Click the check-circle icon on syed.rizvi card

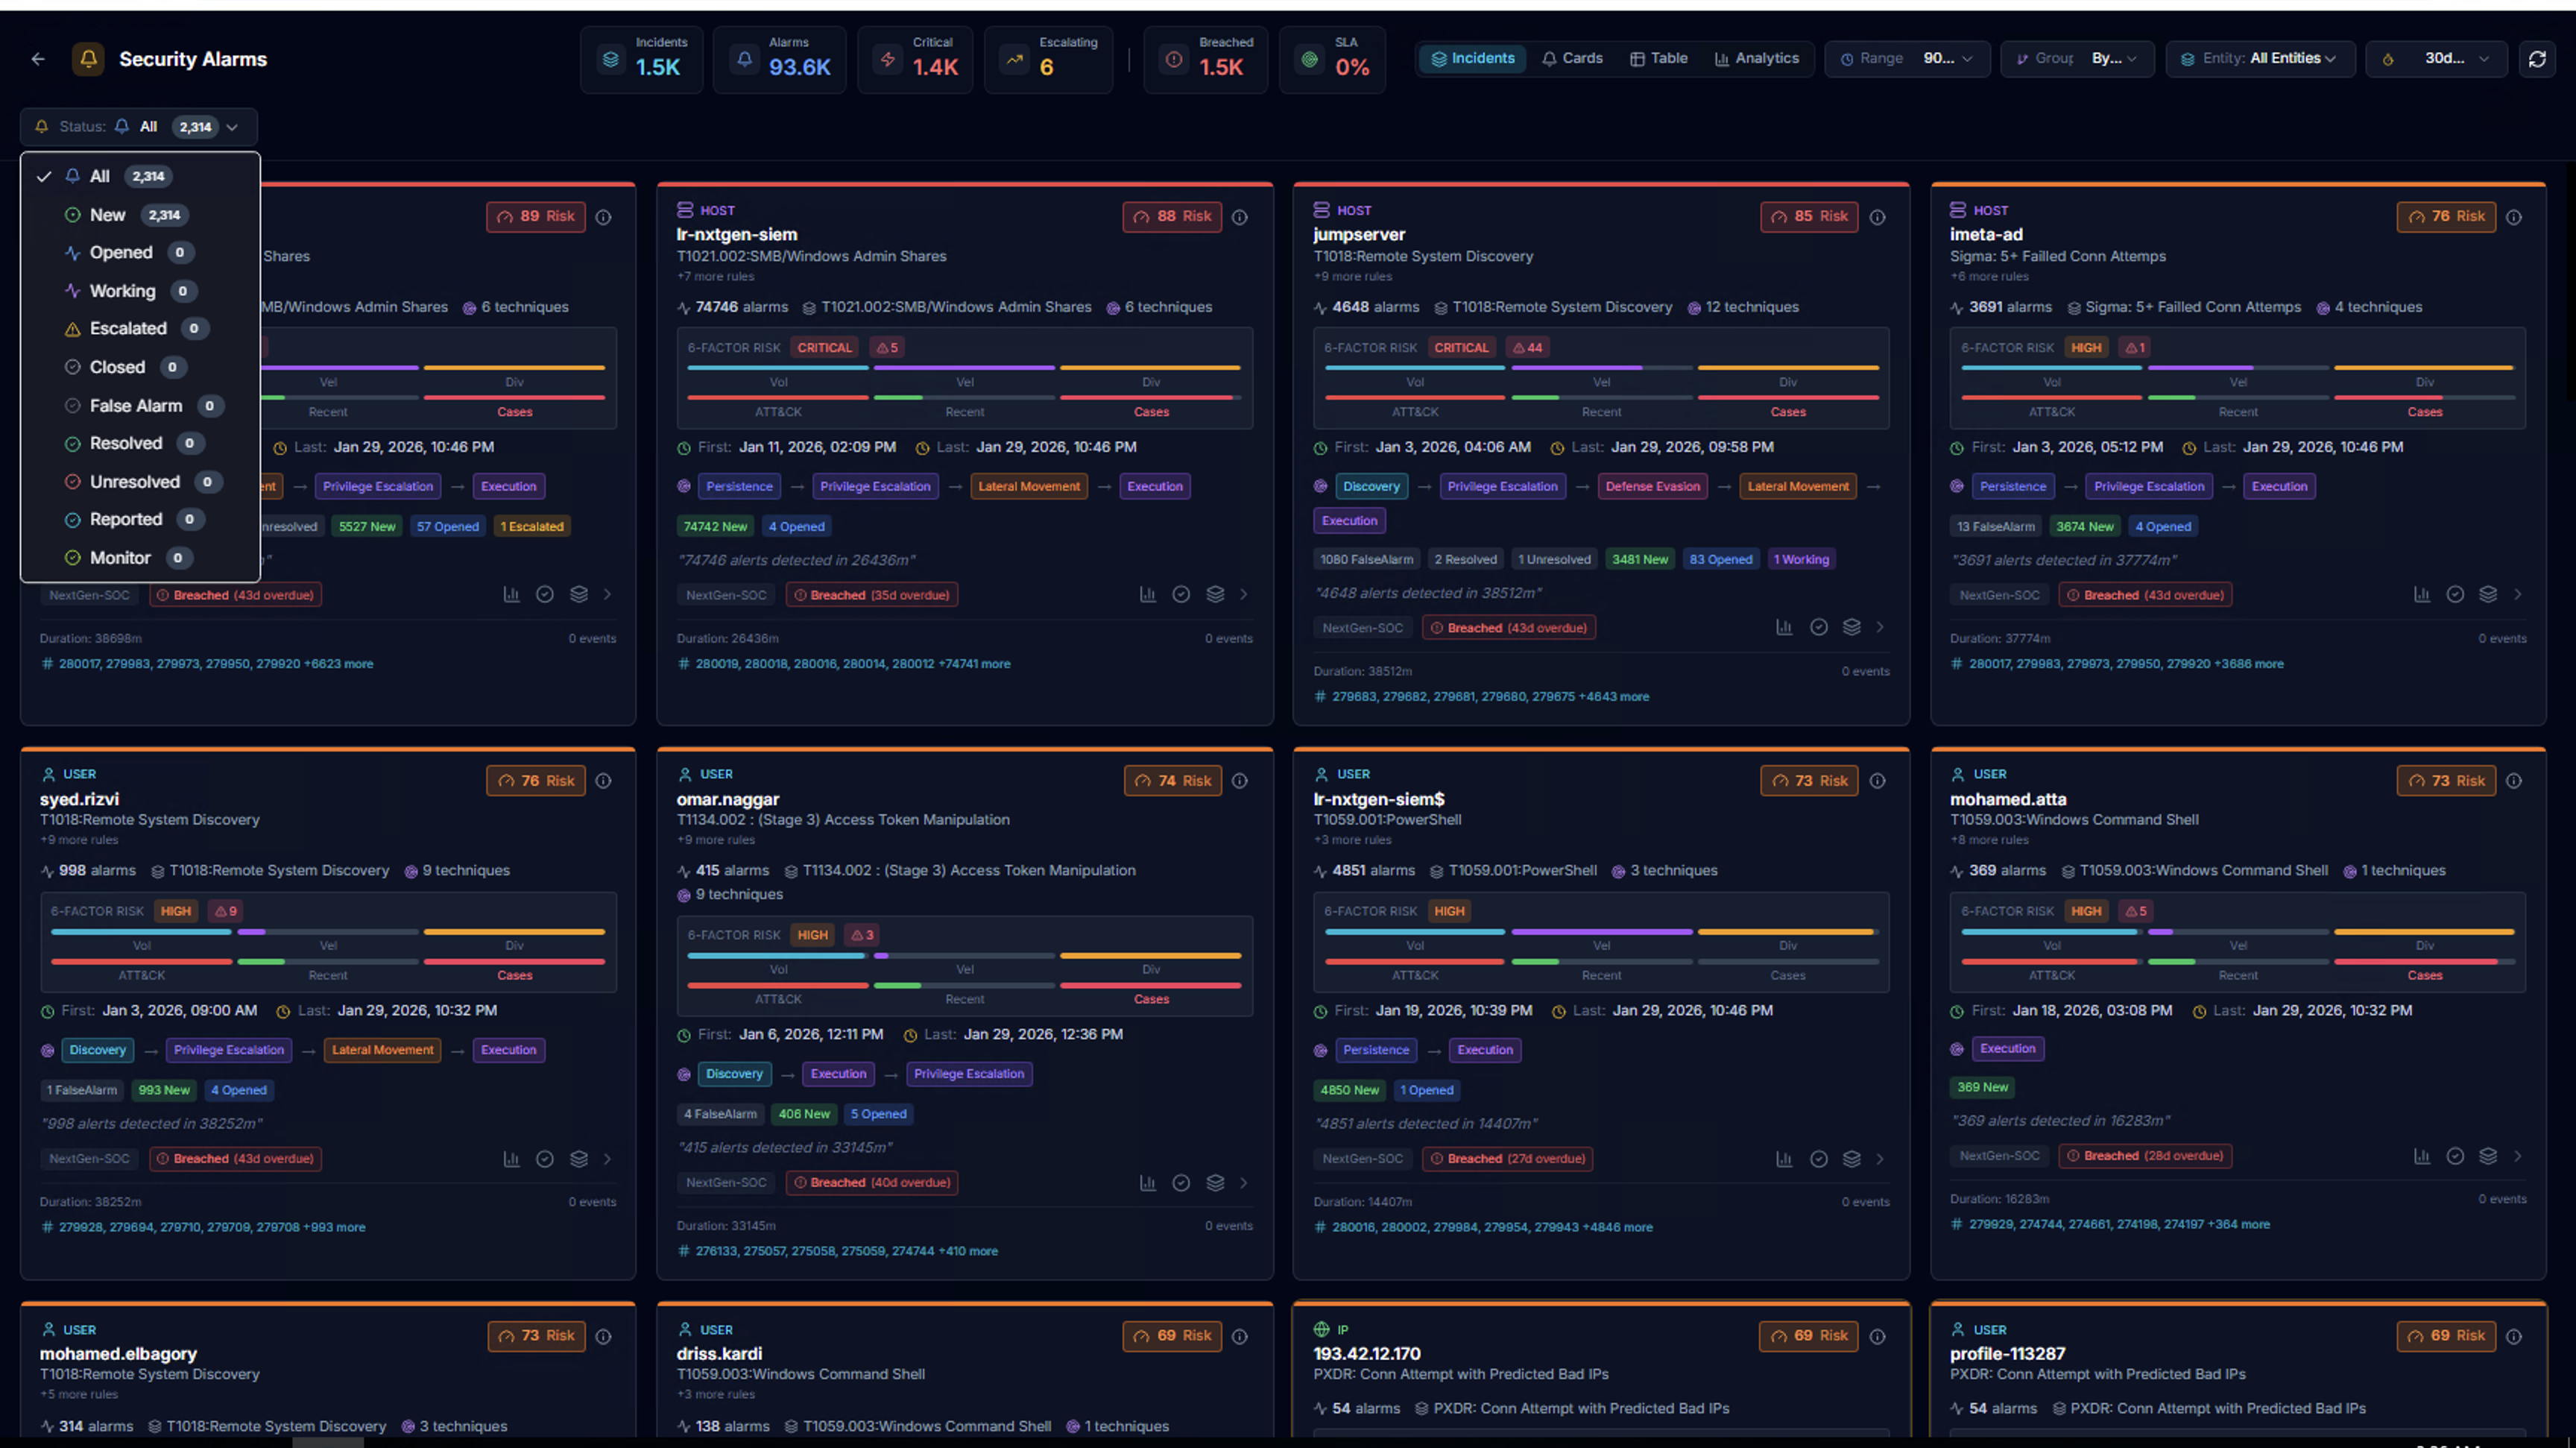545,1158
